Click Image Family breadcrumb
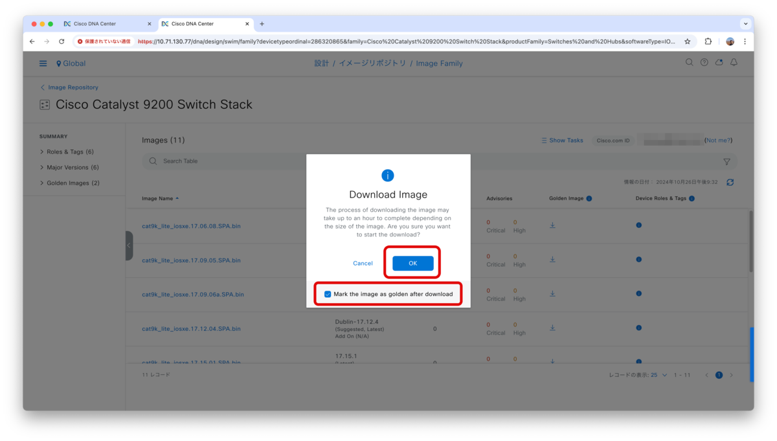Viewport: 777px width, 441px height. pos(439,63)
